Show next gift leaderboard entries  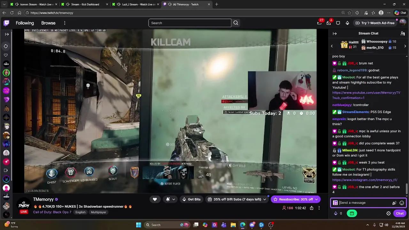click(405, 46)
